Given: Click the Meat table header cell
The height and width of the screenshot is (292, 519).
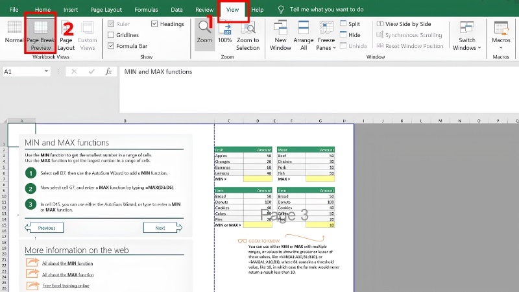Looking at the screenshot, I should [x=291, y=150].
